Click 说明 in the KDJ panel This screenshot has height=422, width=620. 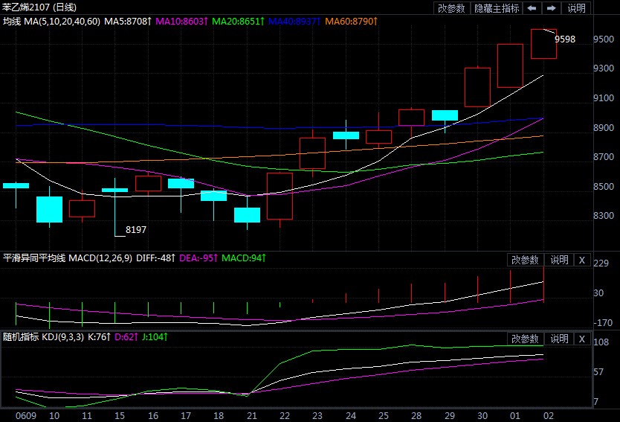click(x=558, y=339)
